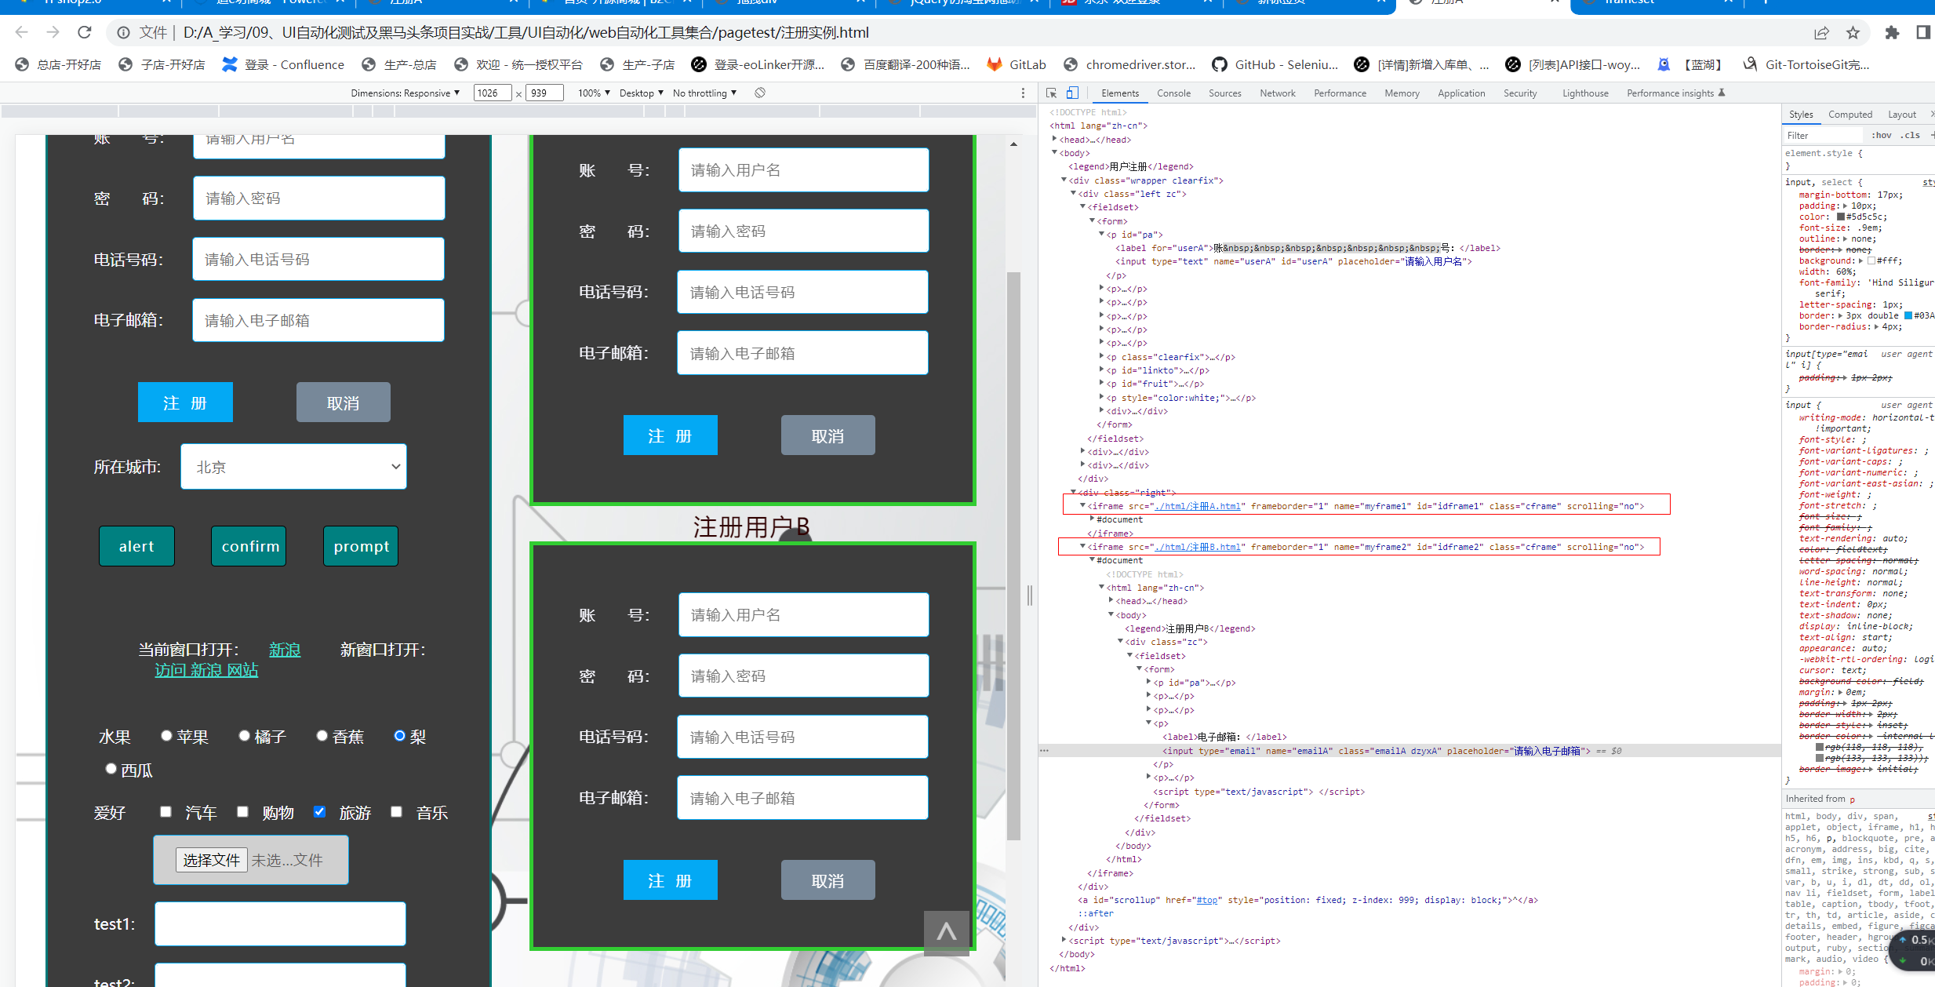
Task: Click the 请输入电话号码 field in left form
Action: point(318,259)
